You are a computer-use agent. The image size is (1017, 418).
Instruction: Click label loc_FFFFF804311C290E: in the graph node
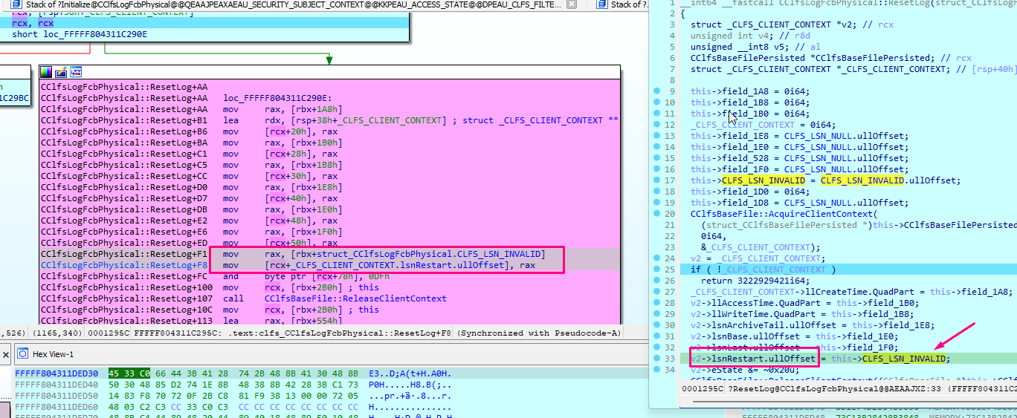coord(277,98)
